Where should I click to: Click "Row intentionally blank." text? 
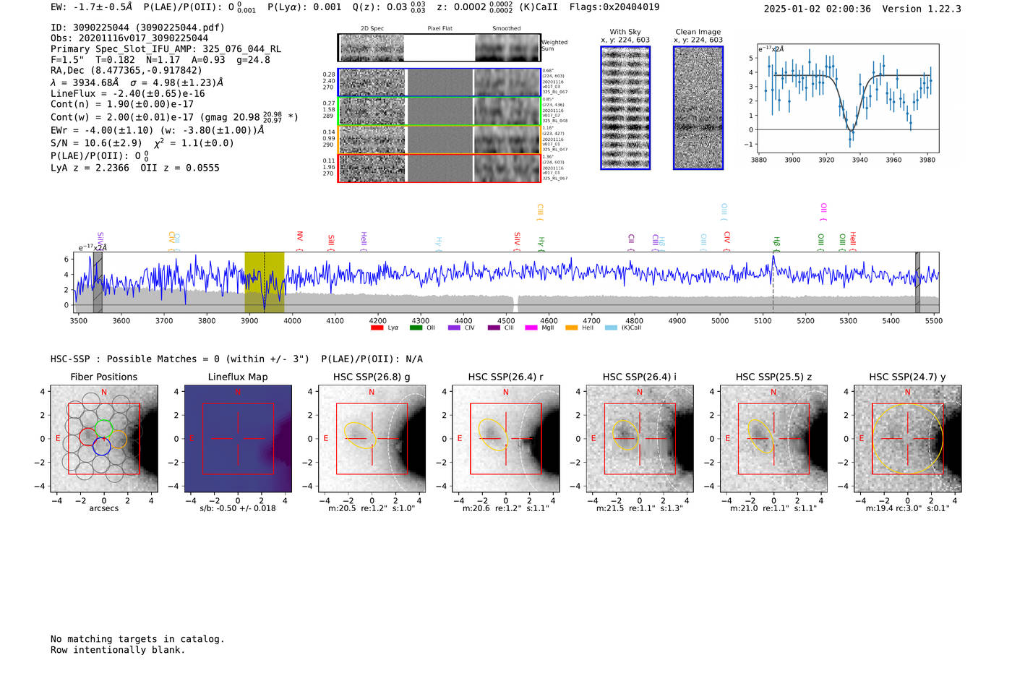tap(118, 650)
